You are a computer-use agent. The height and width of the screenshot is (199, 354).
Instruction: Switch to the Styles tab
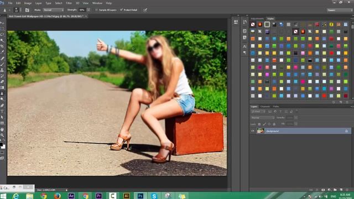click(270, 19)
